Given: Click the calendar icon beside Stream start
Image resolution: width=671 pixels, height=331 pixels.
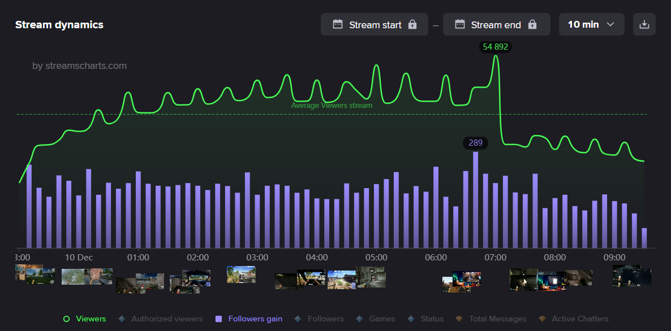Looking at the screenshot, I should [x=338, y=24].
